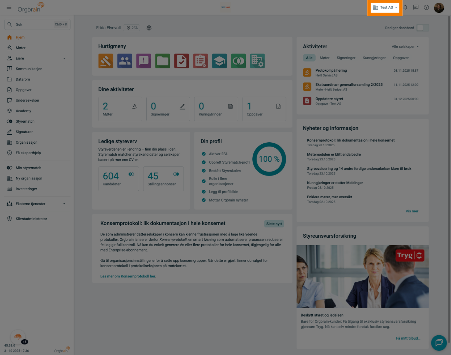Open the blue people Hurtigmeny shortcut
Image resolution: width=451 pixels, height=355 pixels.
pyautogui.click(x=125, y=61)
